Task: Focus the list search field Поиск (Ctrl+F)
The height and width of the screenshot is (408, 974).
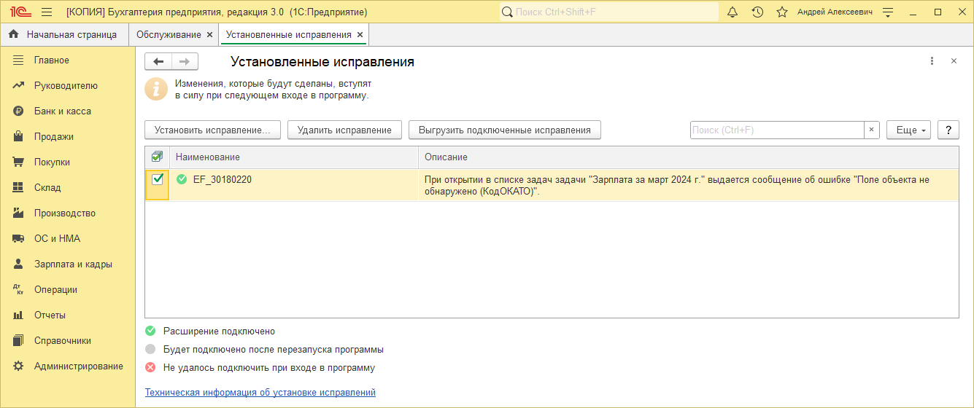Action: 777,130
